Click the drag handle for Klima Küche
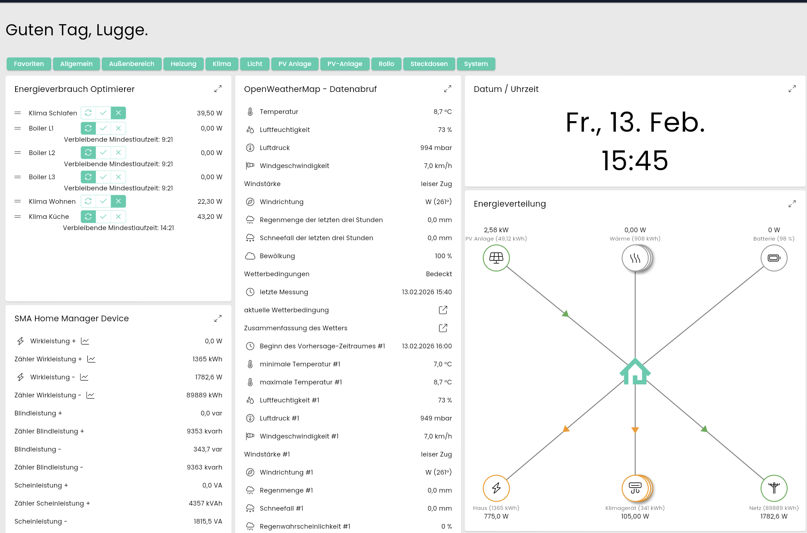Image resolution: width=807 pixels, height=533 pixels. pos(18,217)
